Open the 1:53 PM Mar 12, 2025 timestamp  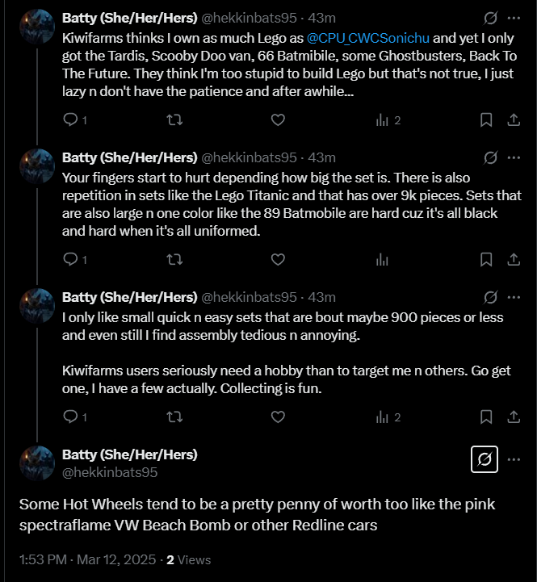click(x=88, y=559)
